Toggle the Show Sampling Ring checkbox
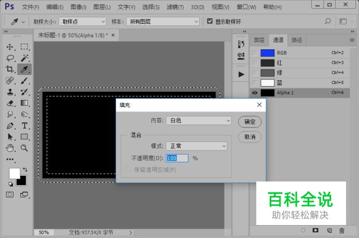Image resolution: width=359 pixels, height=238 pixels. [x=210, y=21]
